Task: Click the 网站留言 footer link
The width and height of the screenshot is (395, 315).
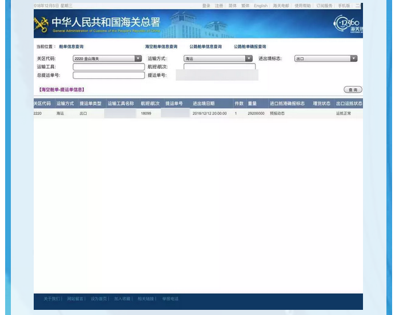Action: (x=75, y=298)
